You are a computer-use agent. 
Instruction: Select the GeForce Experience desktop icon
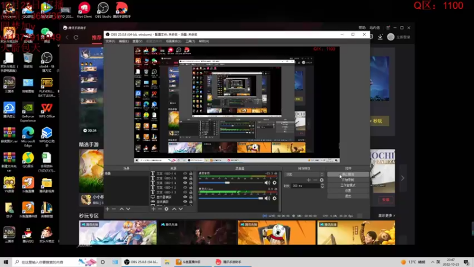click(28, 112)
